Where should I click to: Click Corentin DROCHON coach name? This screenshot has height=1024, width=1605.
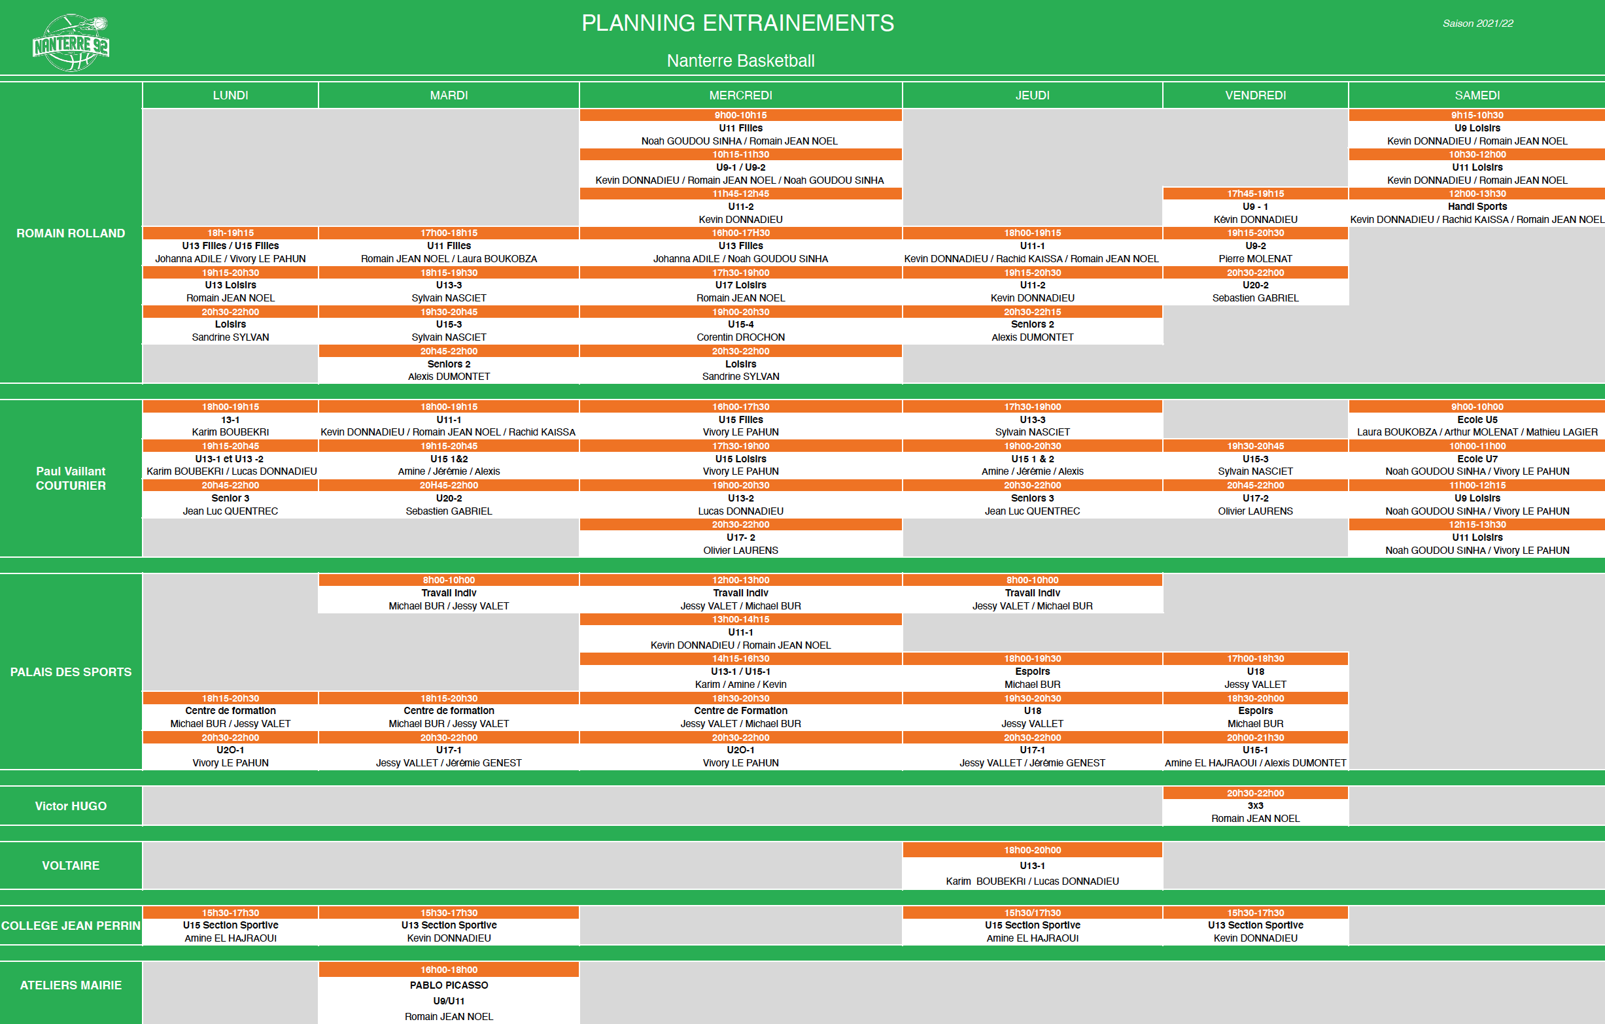740,337
